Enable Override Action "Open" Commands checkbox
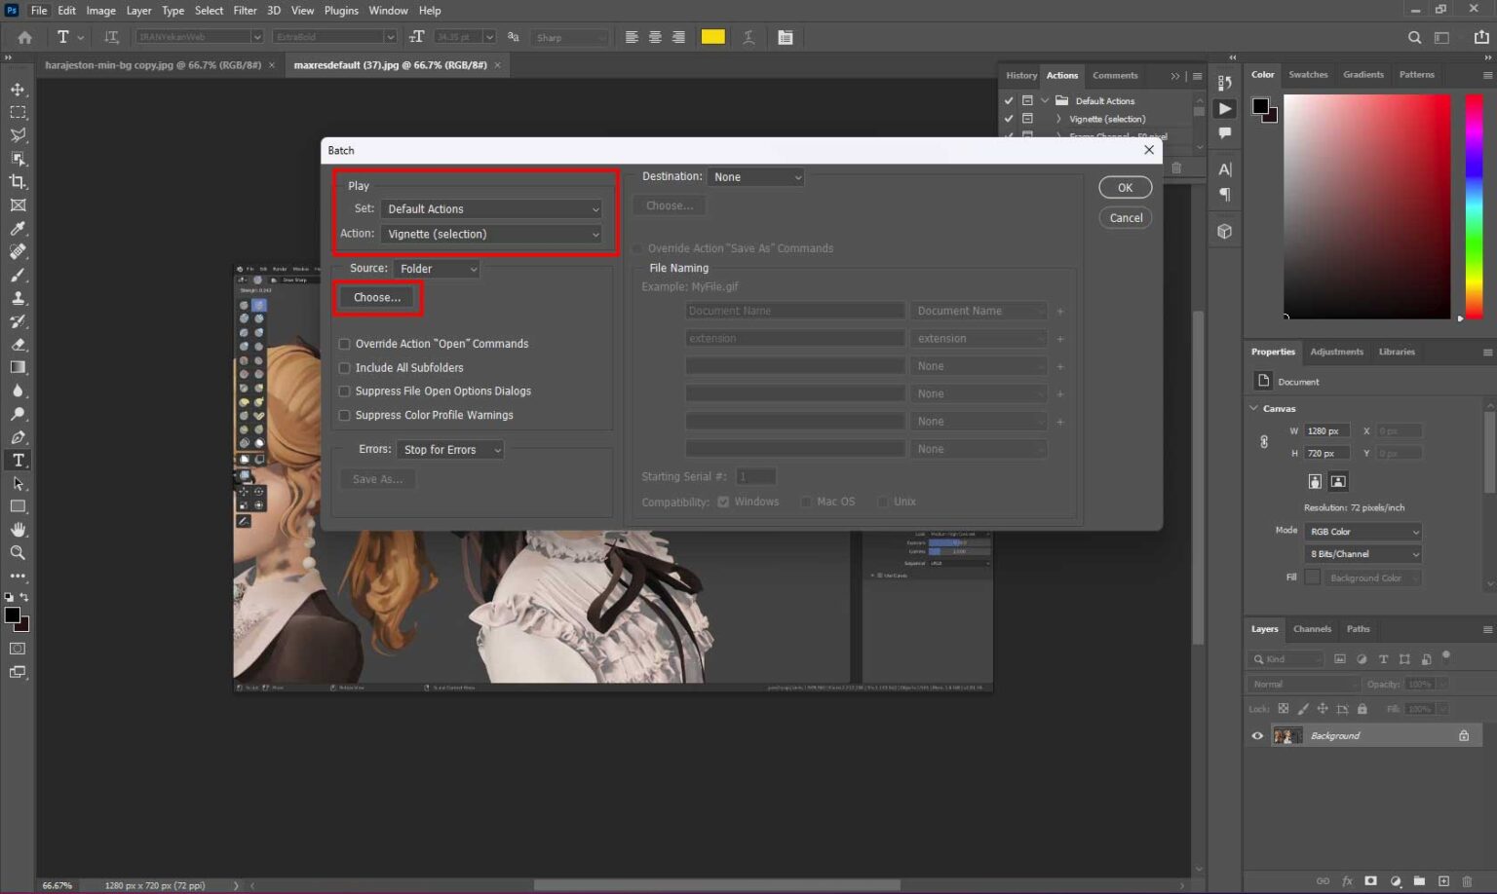The width and height of the screenshot is (1497, 894). [x=344, y=344]
